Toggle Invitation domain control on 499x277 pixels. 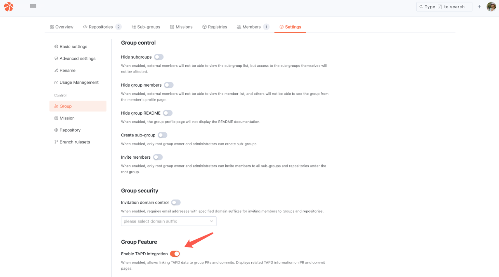(176, 202)
